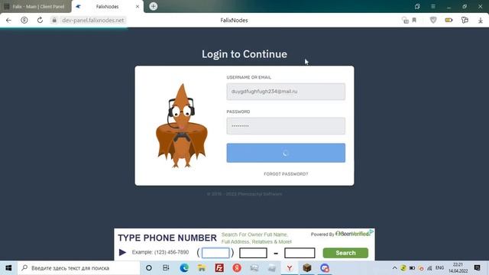489x275 pixels.
Task: Open the Protect shield icon
Action: [x=433, y=21]
